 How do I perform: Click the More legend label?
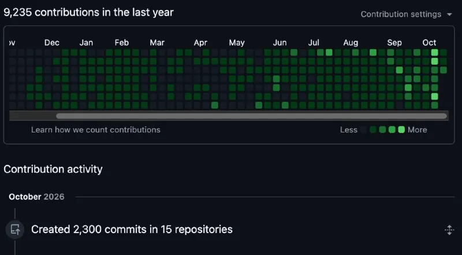[417, 130]
